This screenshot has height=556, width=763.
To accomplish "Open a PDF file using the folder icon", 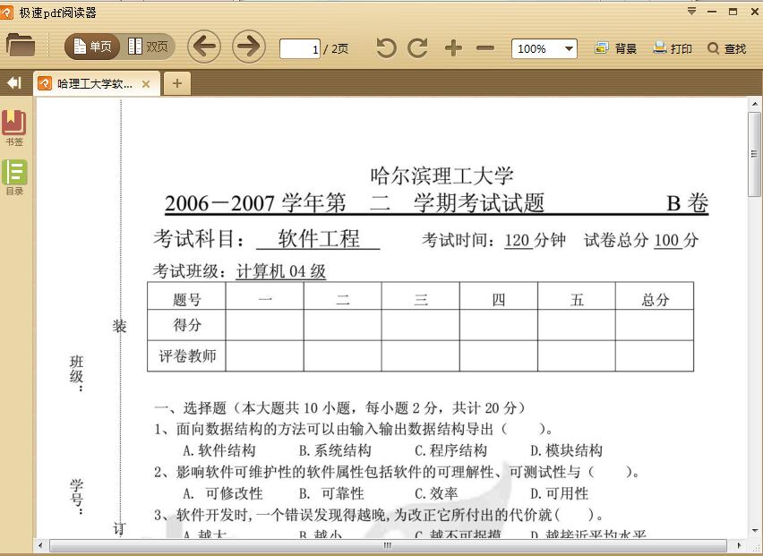I will 21,47.
